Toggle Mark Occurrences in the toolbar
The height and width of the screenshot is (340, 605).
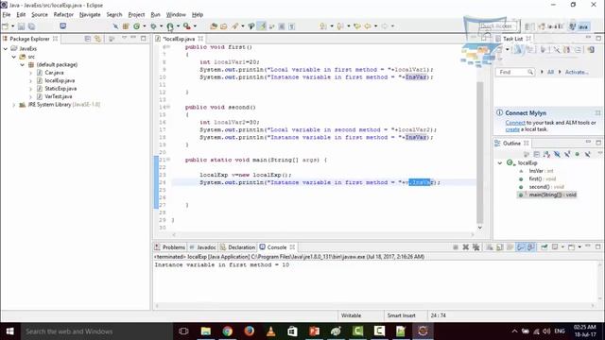click(x=262, y=26)
